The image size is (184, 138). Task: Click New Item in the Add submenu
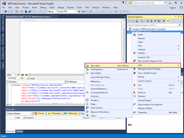tap(96, 66)
